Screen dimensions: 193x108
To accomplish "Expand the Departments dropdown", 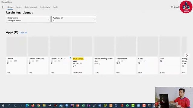I will pyautogui.click(x=28, y=19).
